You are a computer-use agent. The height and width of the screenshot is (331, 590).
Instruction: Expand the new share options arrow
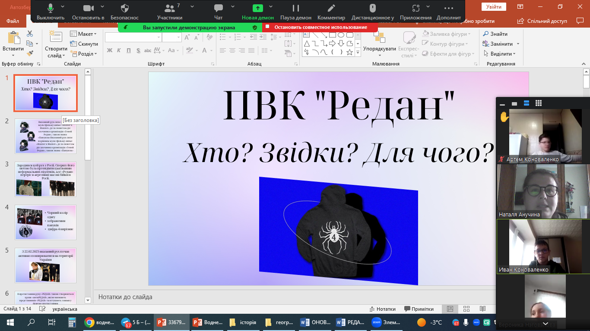[x=271, y=7]
